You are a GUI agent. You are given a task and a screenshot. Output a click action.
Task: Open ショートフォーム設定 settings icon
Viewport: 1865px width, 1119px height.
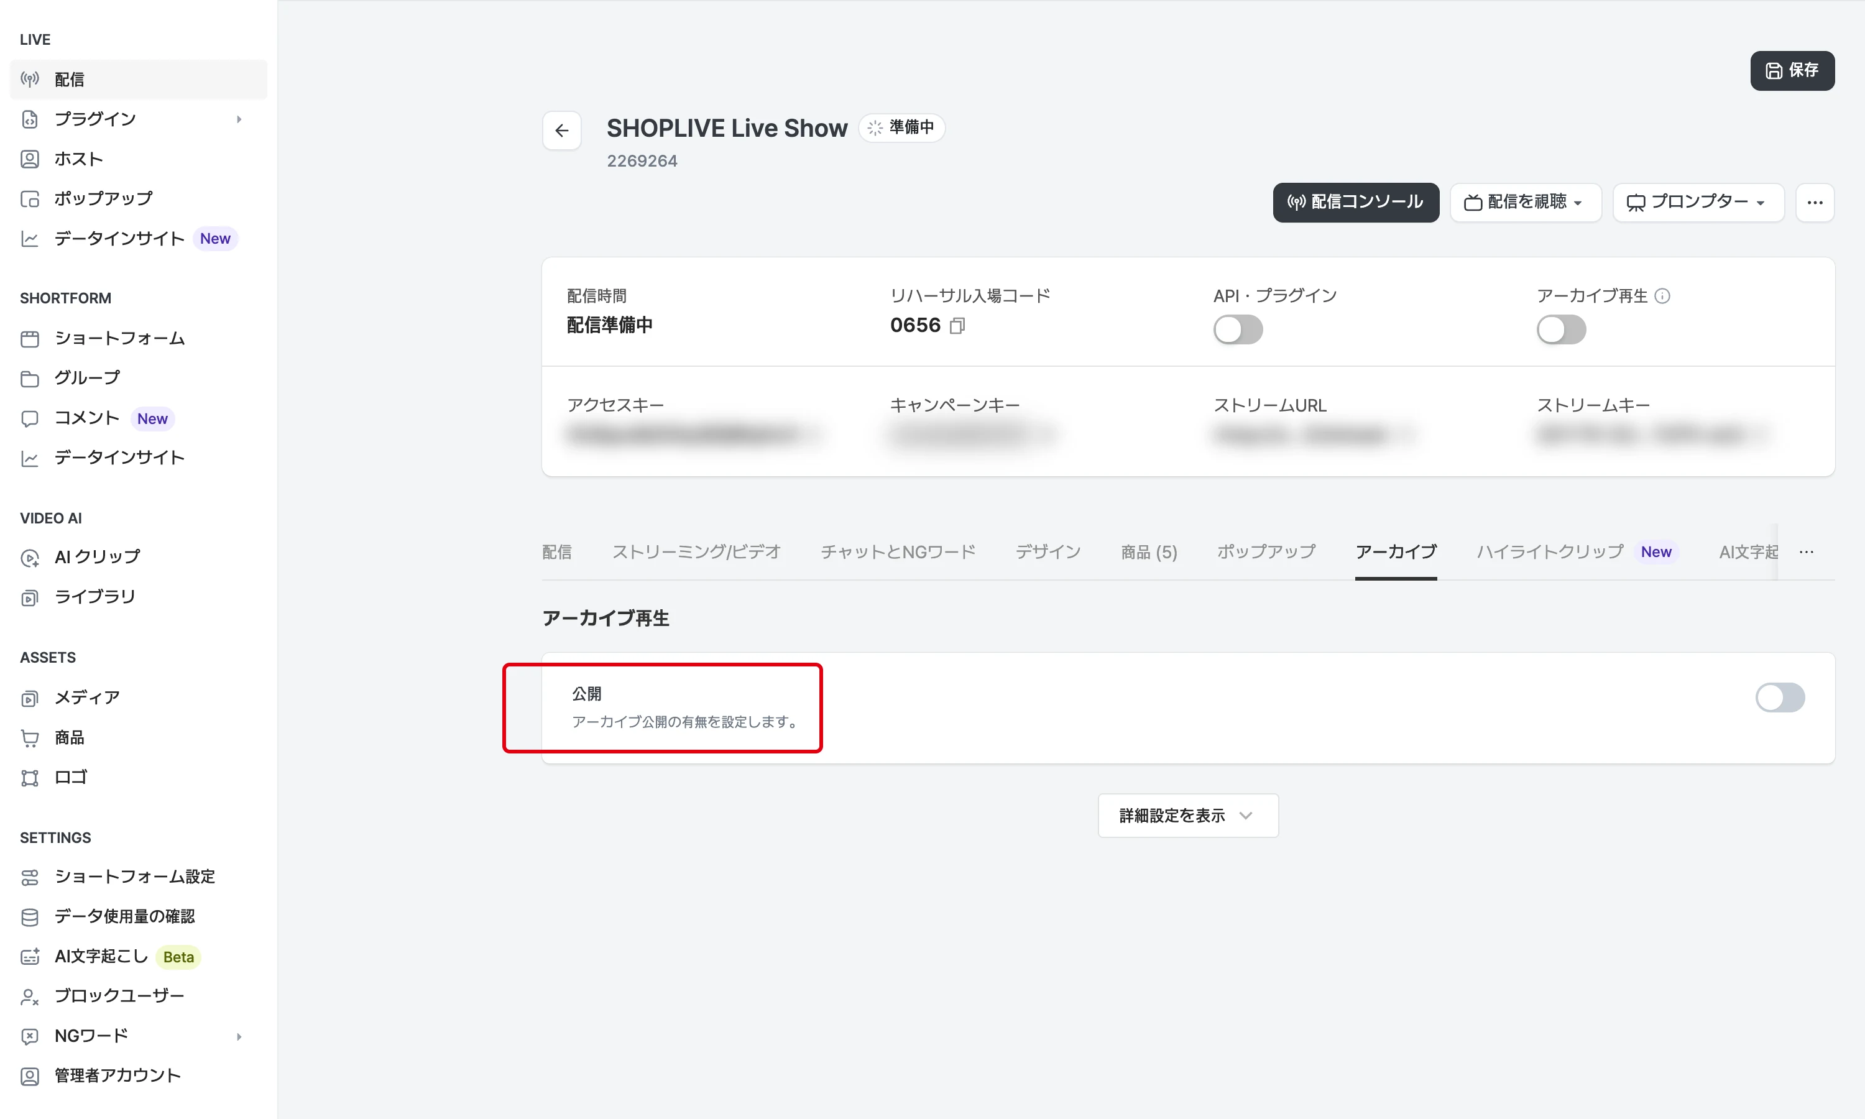click(x=29, y=877)
